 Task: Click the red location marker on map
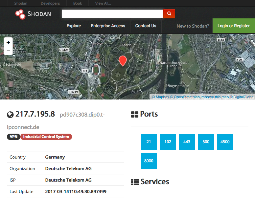[x=123, y=61]
